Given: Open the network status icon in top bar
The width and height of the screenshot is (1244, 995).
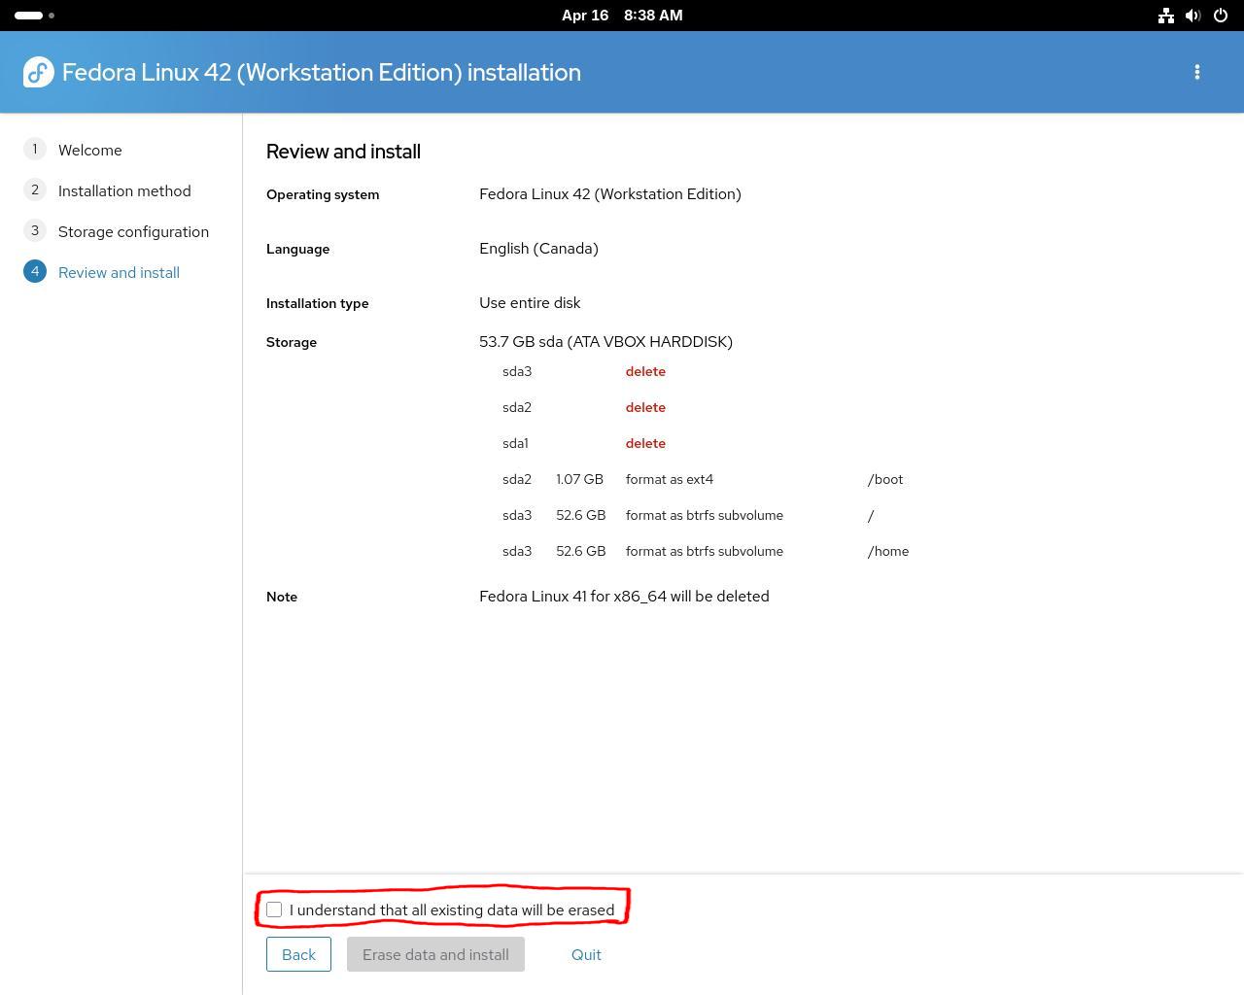Looking at the screenshot, I should tap(1166, 16).
